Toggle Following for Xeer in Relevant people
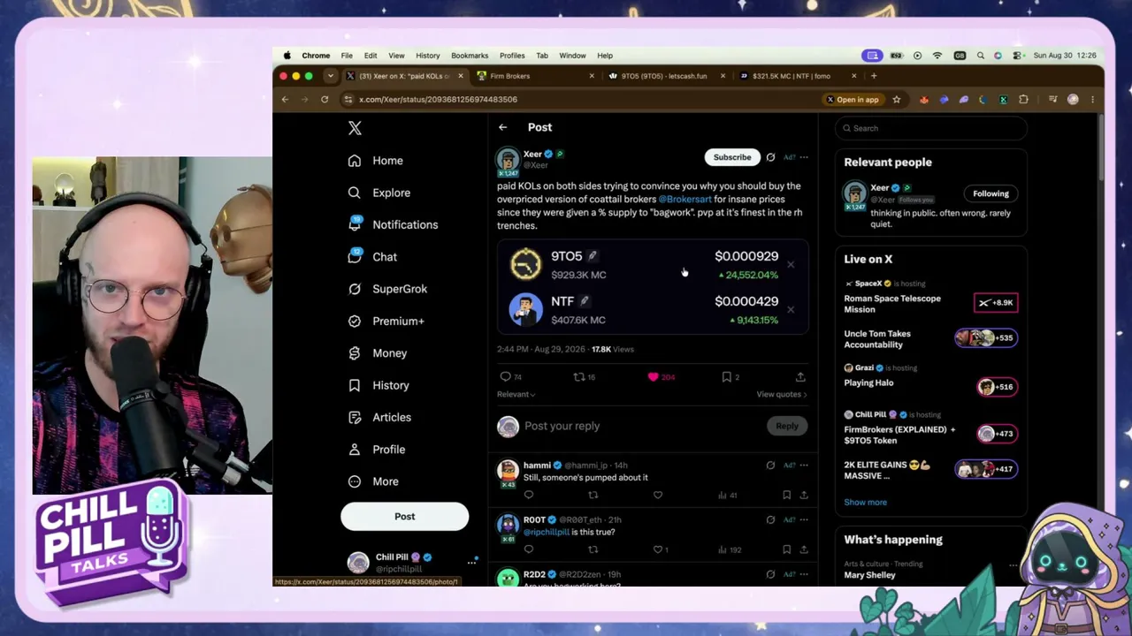 pyautogui.click(x=990, y=193)
